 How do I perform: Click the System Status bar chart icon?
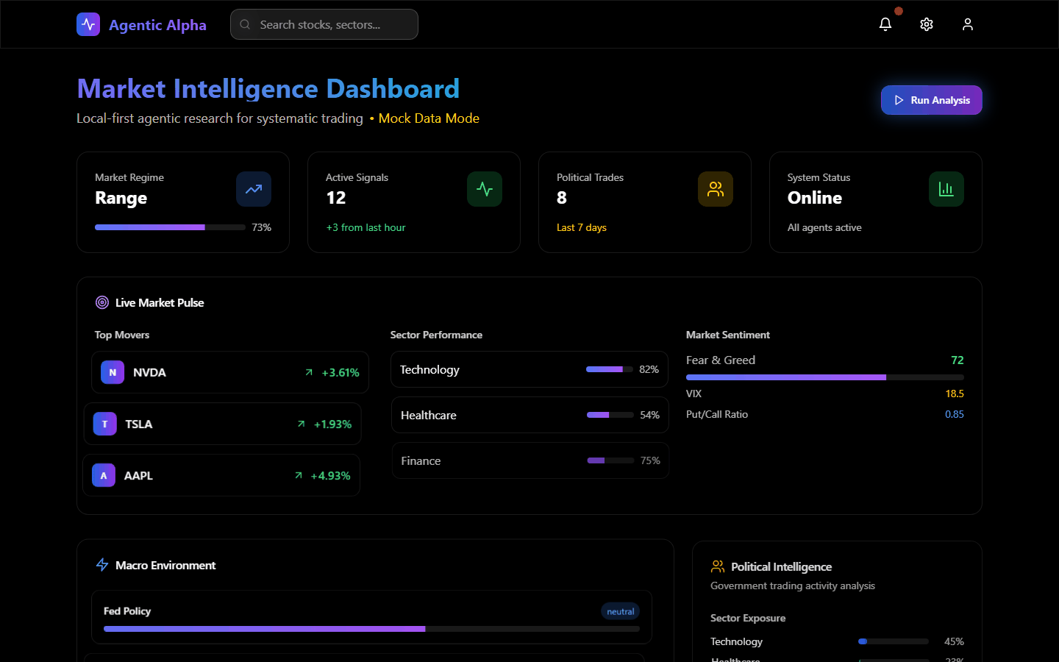coord(946,189)
